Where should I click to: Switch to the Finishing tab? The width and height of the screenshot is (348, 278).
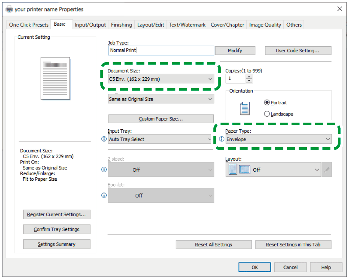click(x=121, y=25)
